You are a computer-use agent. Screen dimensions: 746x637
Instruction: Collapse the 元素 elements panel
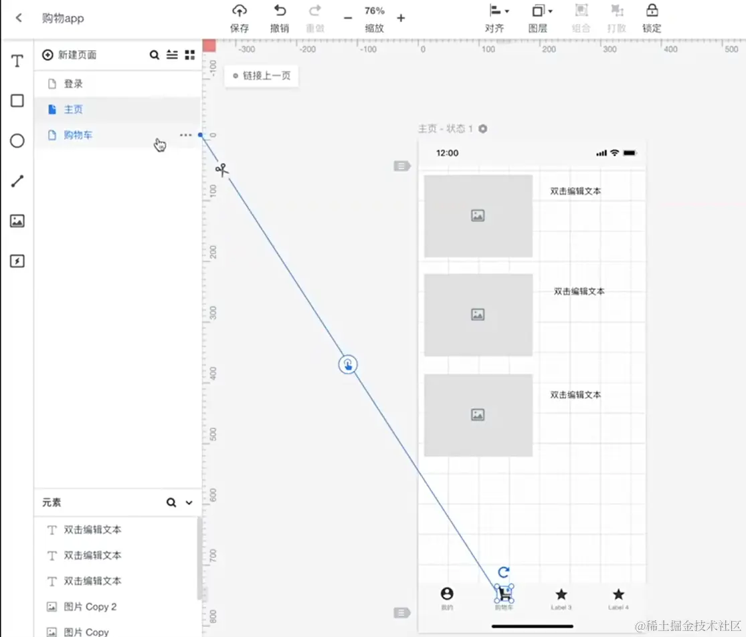tap(188, 503)
